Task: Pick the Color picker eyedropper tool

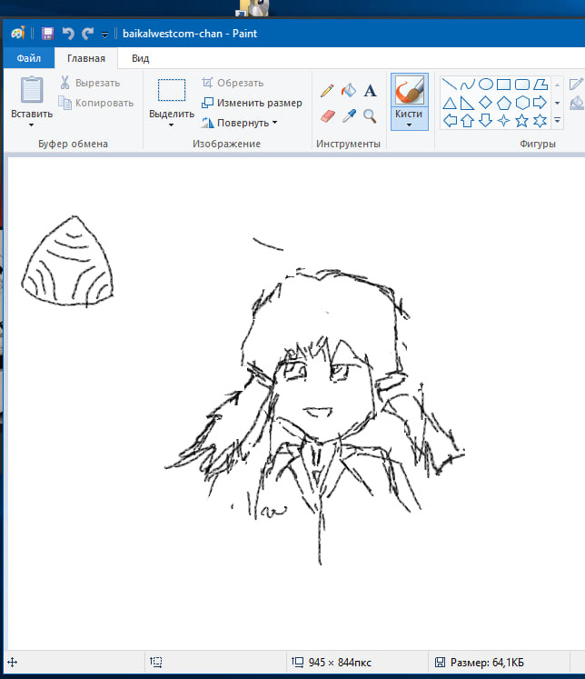Action: (x=350, y=115)
